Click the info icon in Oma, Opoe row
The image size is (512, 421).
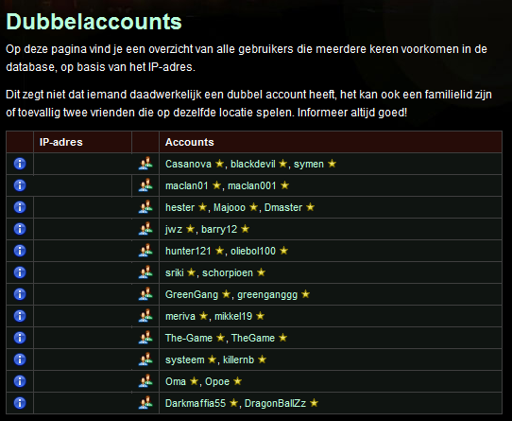click(20, 381)
